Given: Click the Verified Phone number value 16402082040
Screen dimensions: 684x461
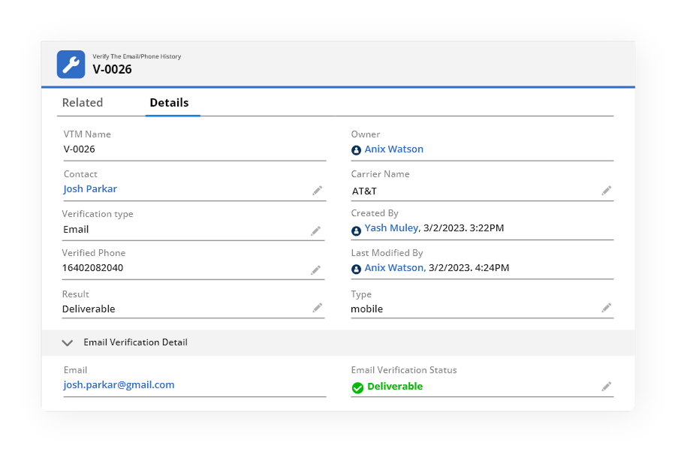Looking at the screenshot, I should click(x=93, y=268).
